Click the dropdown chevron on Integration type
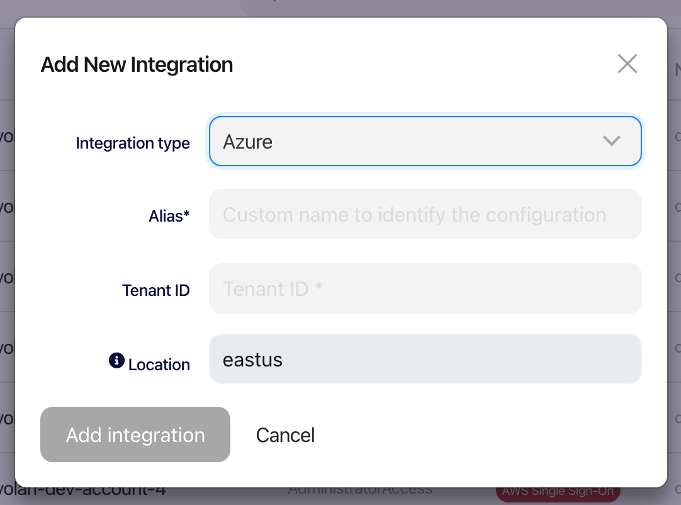Screen dimensions: 681x505 pyautogui.click(x=611, y=141)
